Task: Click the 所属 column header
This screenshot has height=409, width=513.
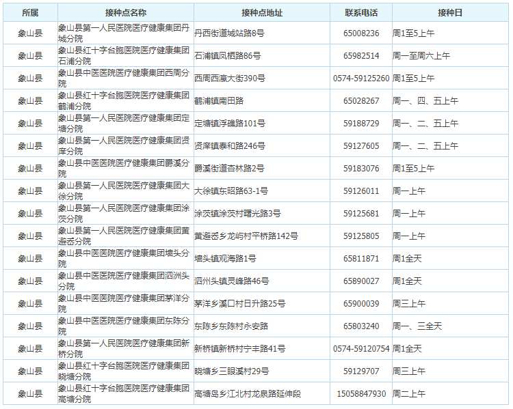Action: point(30,13)
